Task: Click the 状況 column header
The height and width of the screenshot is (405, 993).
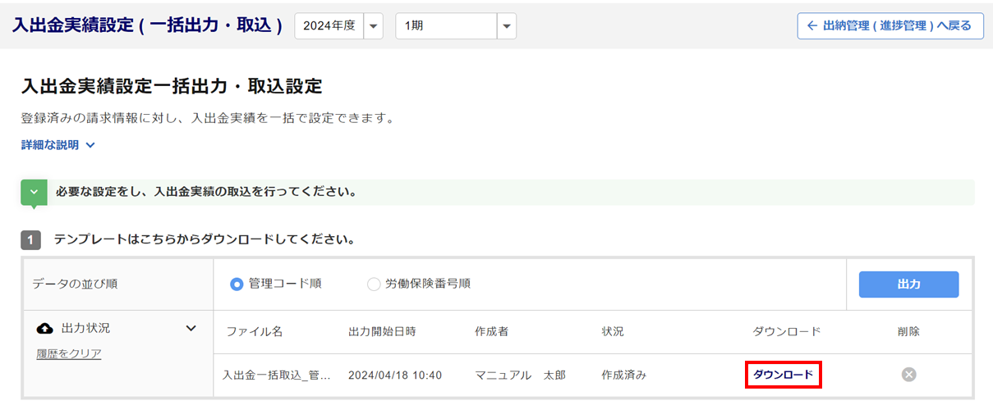Action: pyautogui.click(x=613, y=332)
